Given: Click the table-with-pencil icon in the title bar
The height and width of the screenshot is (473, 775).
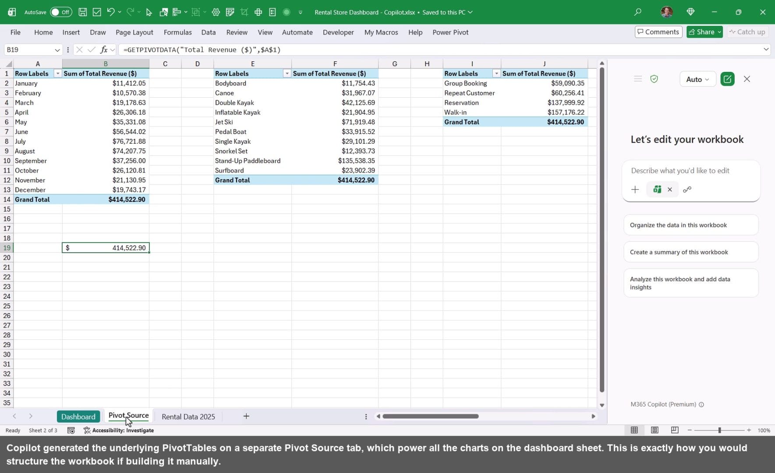Looking at the screenshot, I should click(230, 12).
